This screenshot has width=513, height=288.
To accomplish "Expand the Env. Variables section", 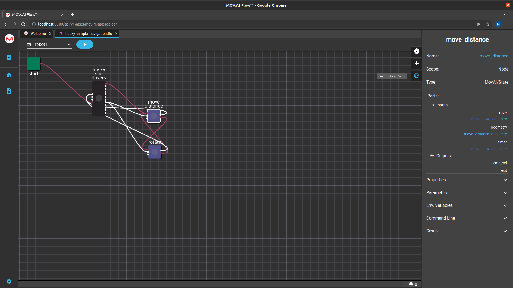I will pyautogui.click(x=467, y=205).
